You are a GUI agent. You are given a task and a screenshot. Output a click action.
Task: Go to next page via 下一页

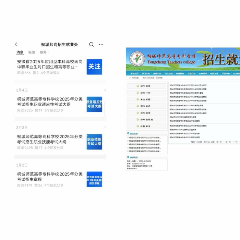(235, 141)
